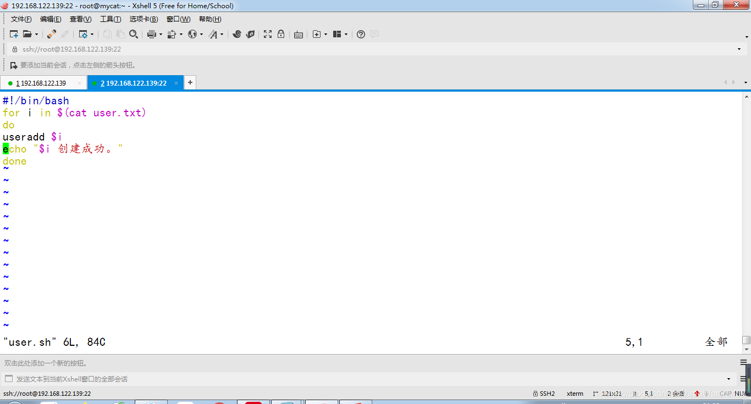The image size is (751, 404).
Task: Expand the file transfer dropdown arrow
Action: 180,34
